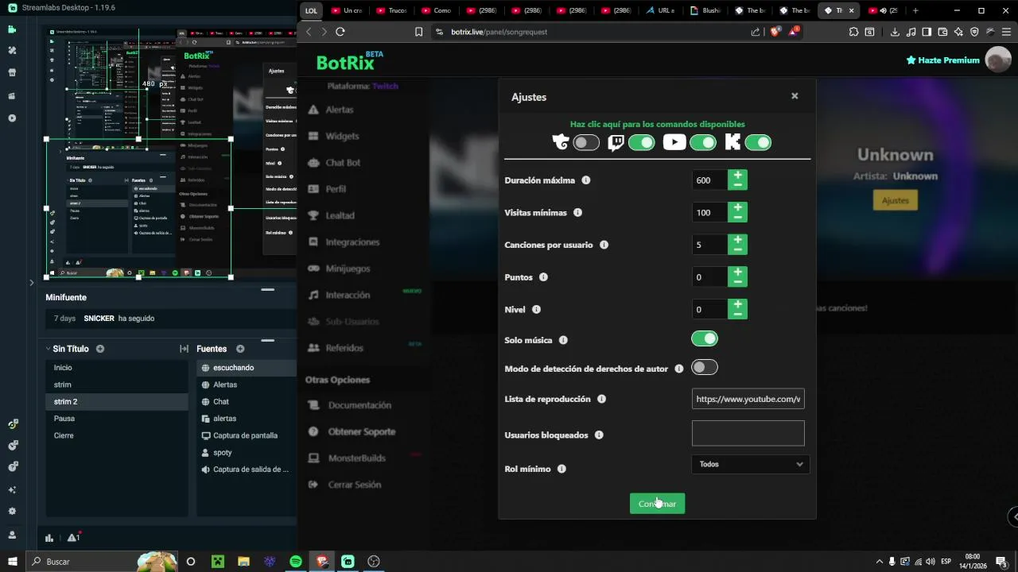Toggle the first platform switch in Ajustes
The image size is (1018, 572).
[586, 143]
